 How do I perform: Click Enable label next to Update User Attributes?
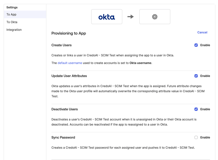coord(205,76)
